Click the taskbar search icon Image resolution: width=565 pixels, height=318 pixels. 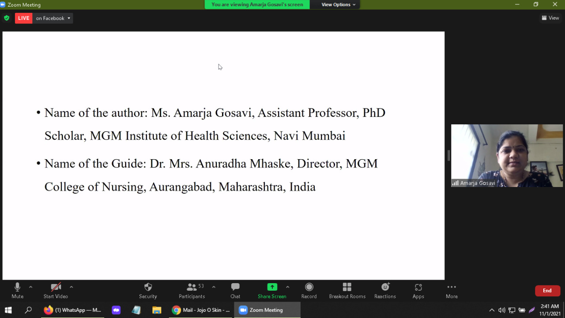[28, 310]
